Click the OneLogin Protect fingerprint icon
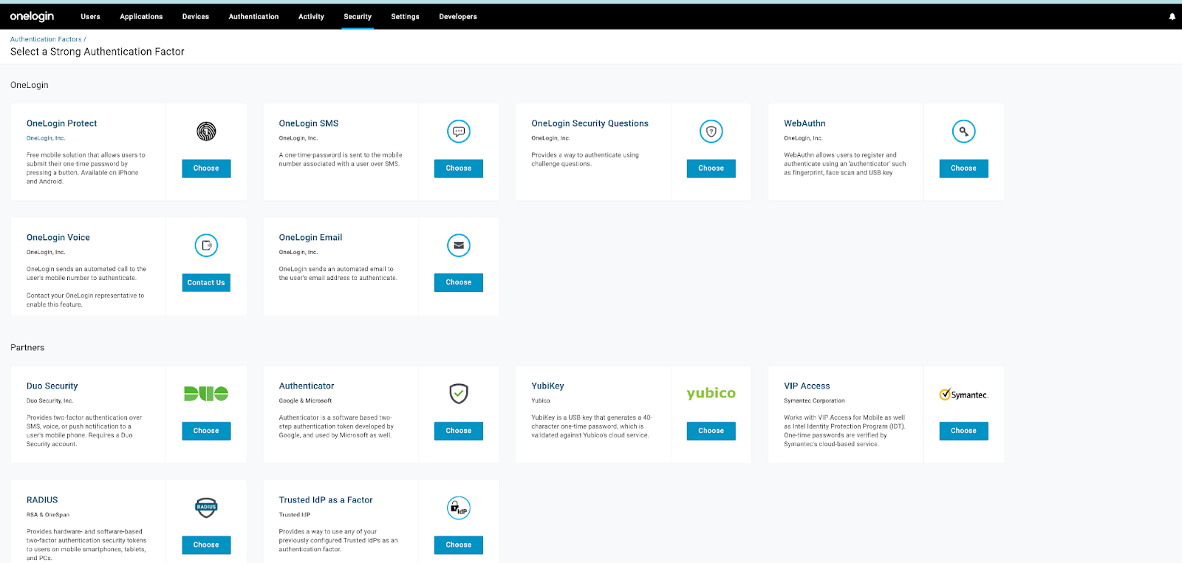Viewport: 1182px width, 563px height. coord(206,132)
